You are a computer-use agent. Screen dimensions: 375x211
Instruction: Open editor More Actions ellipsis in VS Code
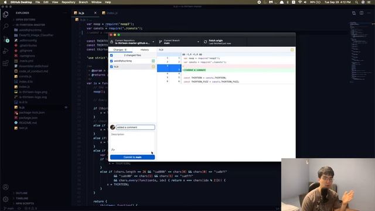pyautogui.click(x=369, y=13)
